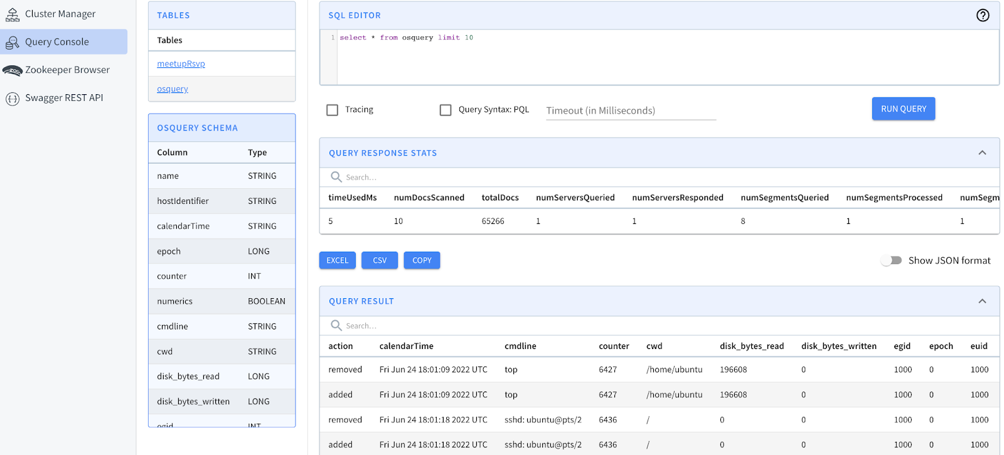Click the COPY button
This screenshot has height=455, width=1004.
click(x=422, y=260)
